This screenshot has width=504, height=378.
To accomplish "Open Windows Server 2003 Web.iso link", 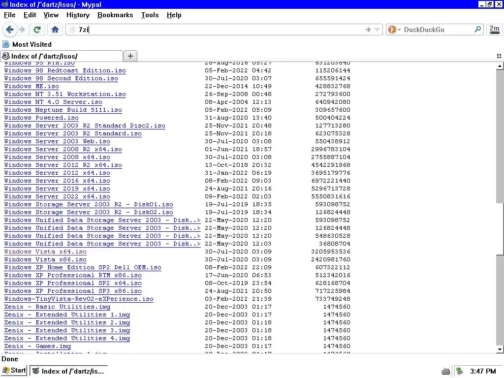I will [57, 141].
